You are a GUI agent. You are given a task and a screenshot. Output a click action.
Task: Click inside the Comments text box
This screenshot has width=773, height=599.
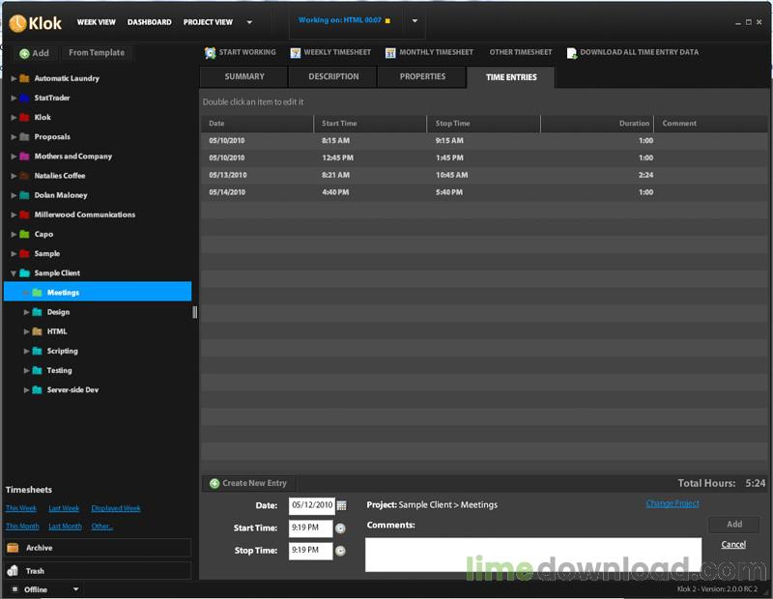coord(533,555)
